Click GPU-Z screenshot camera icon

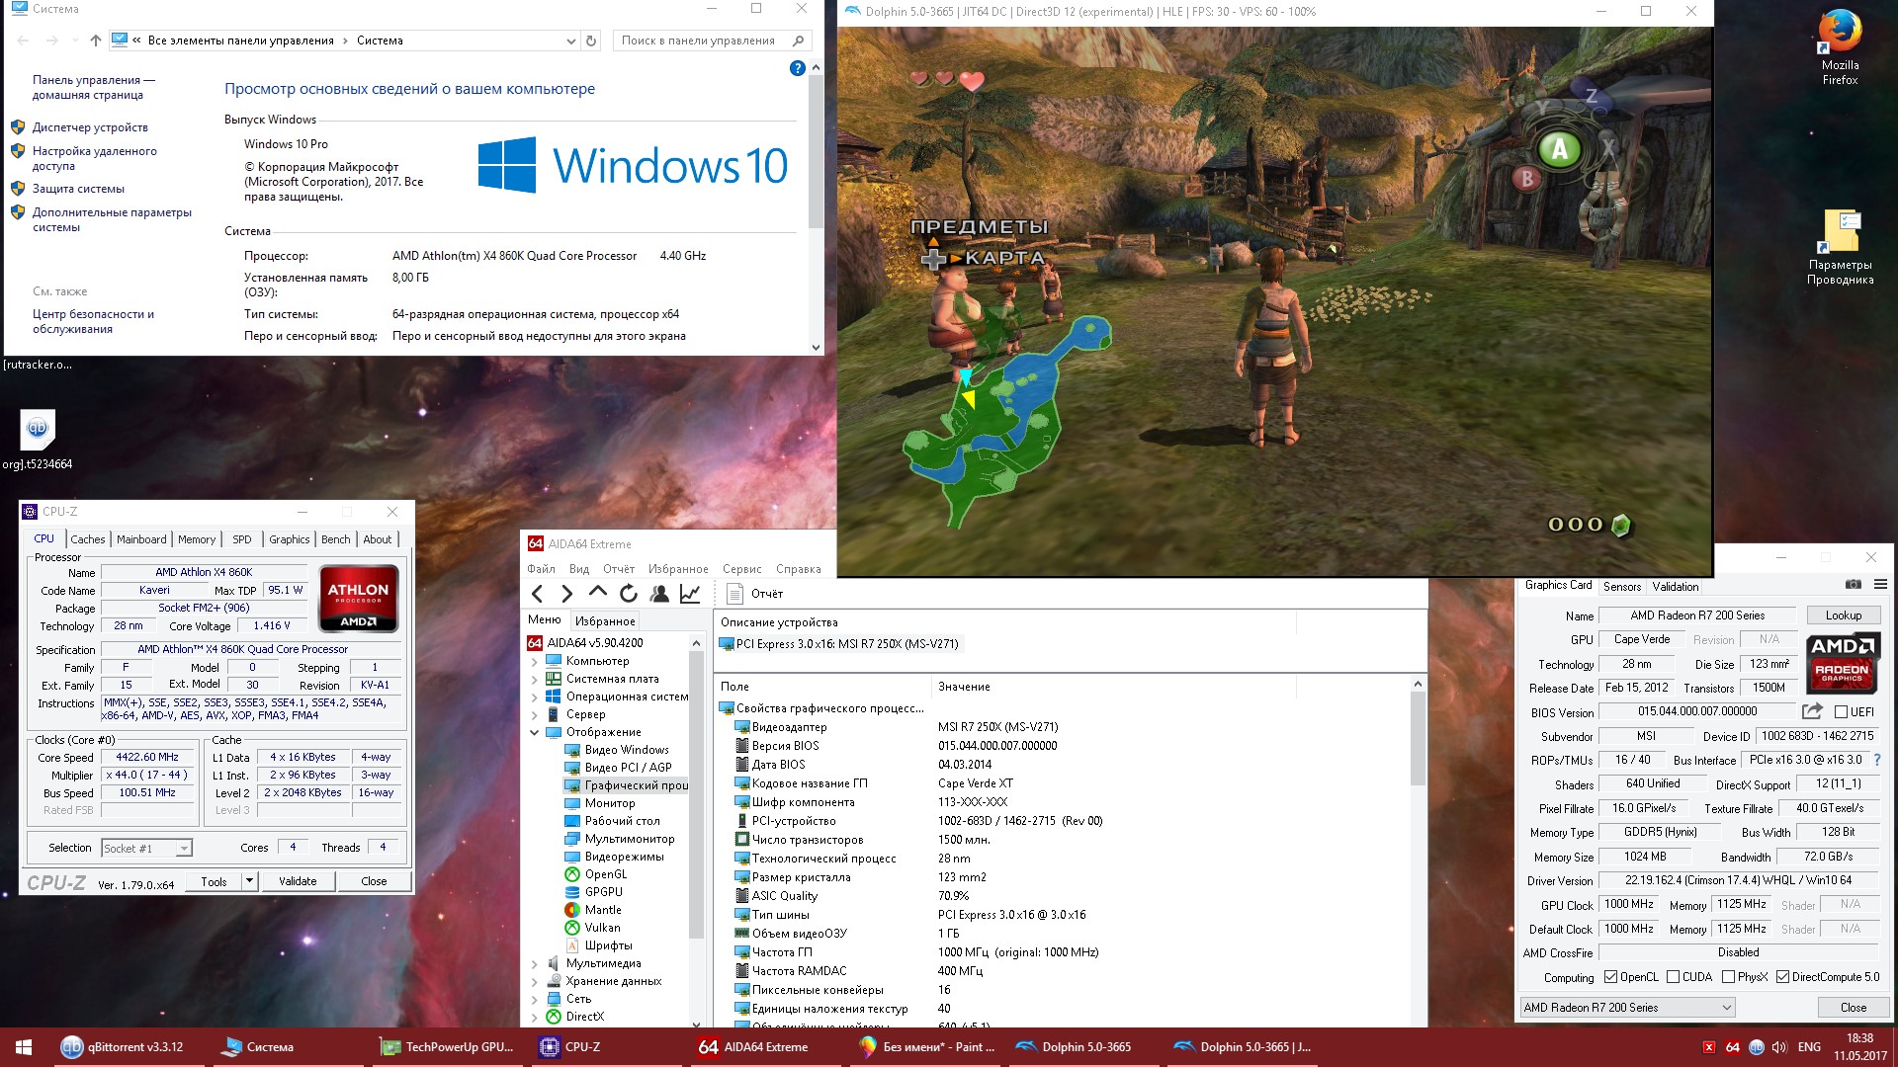pyautogui.click(x=1853, y=585)
